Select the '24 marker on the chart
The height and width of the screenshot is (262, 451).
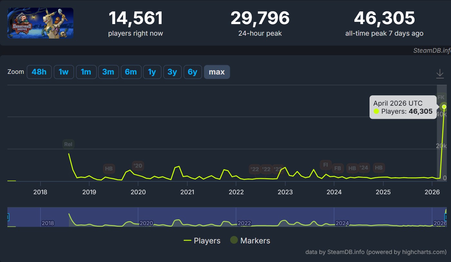tap(364, 168)
